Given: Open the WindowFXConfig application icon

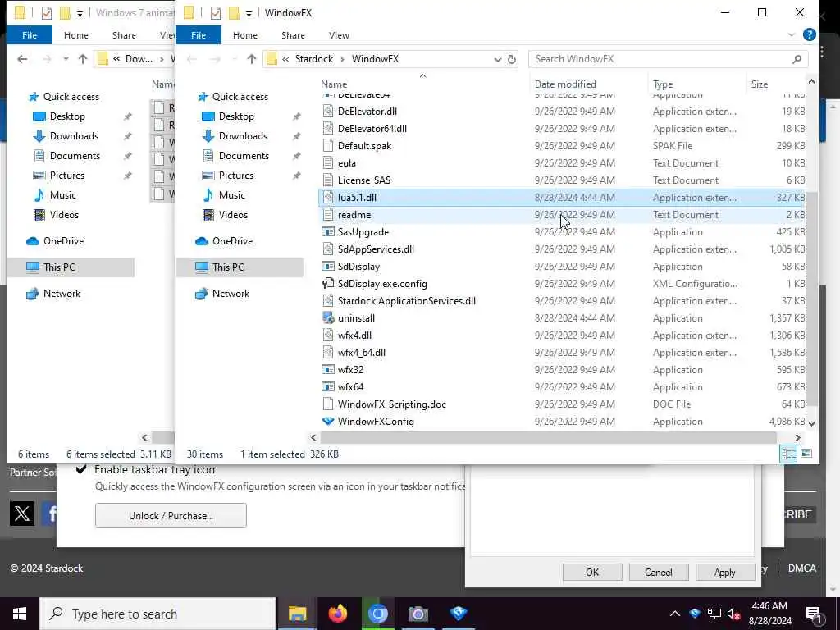Looking at the screenshot, I should (328, 422).
